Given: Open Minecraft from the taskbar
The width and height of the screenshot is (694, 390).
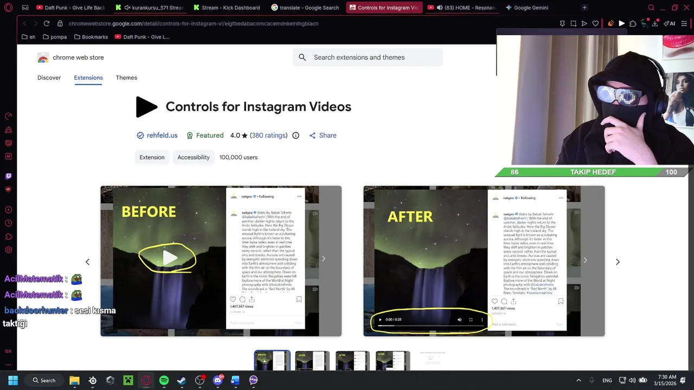Looking at the screenshot, I should click(128, 380).
